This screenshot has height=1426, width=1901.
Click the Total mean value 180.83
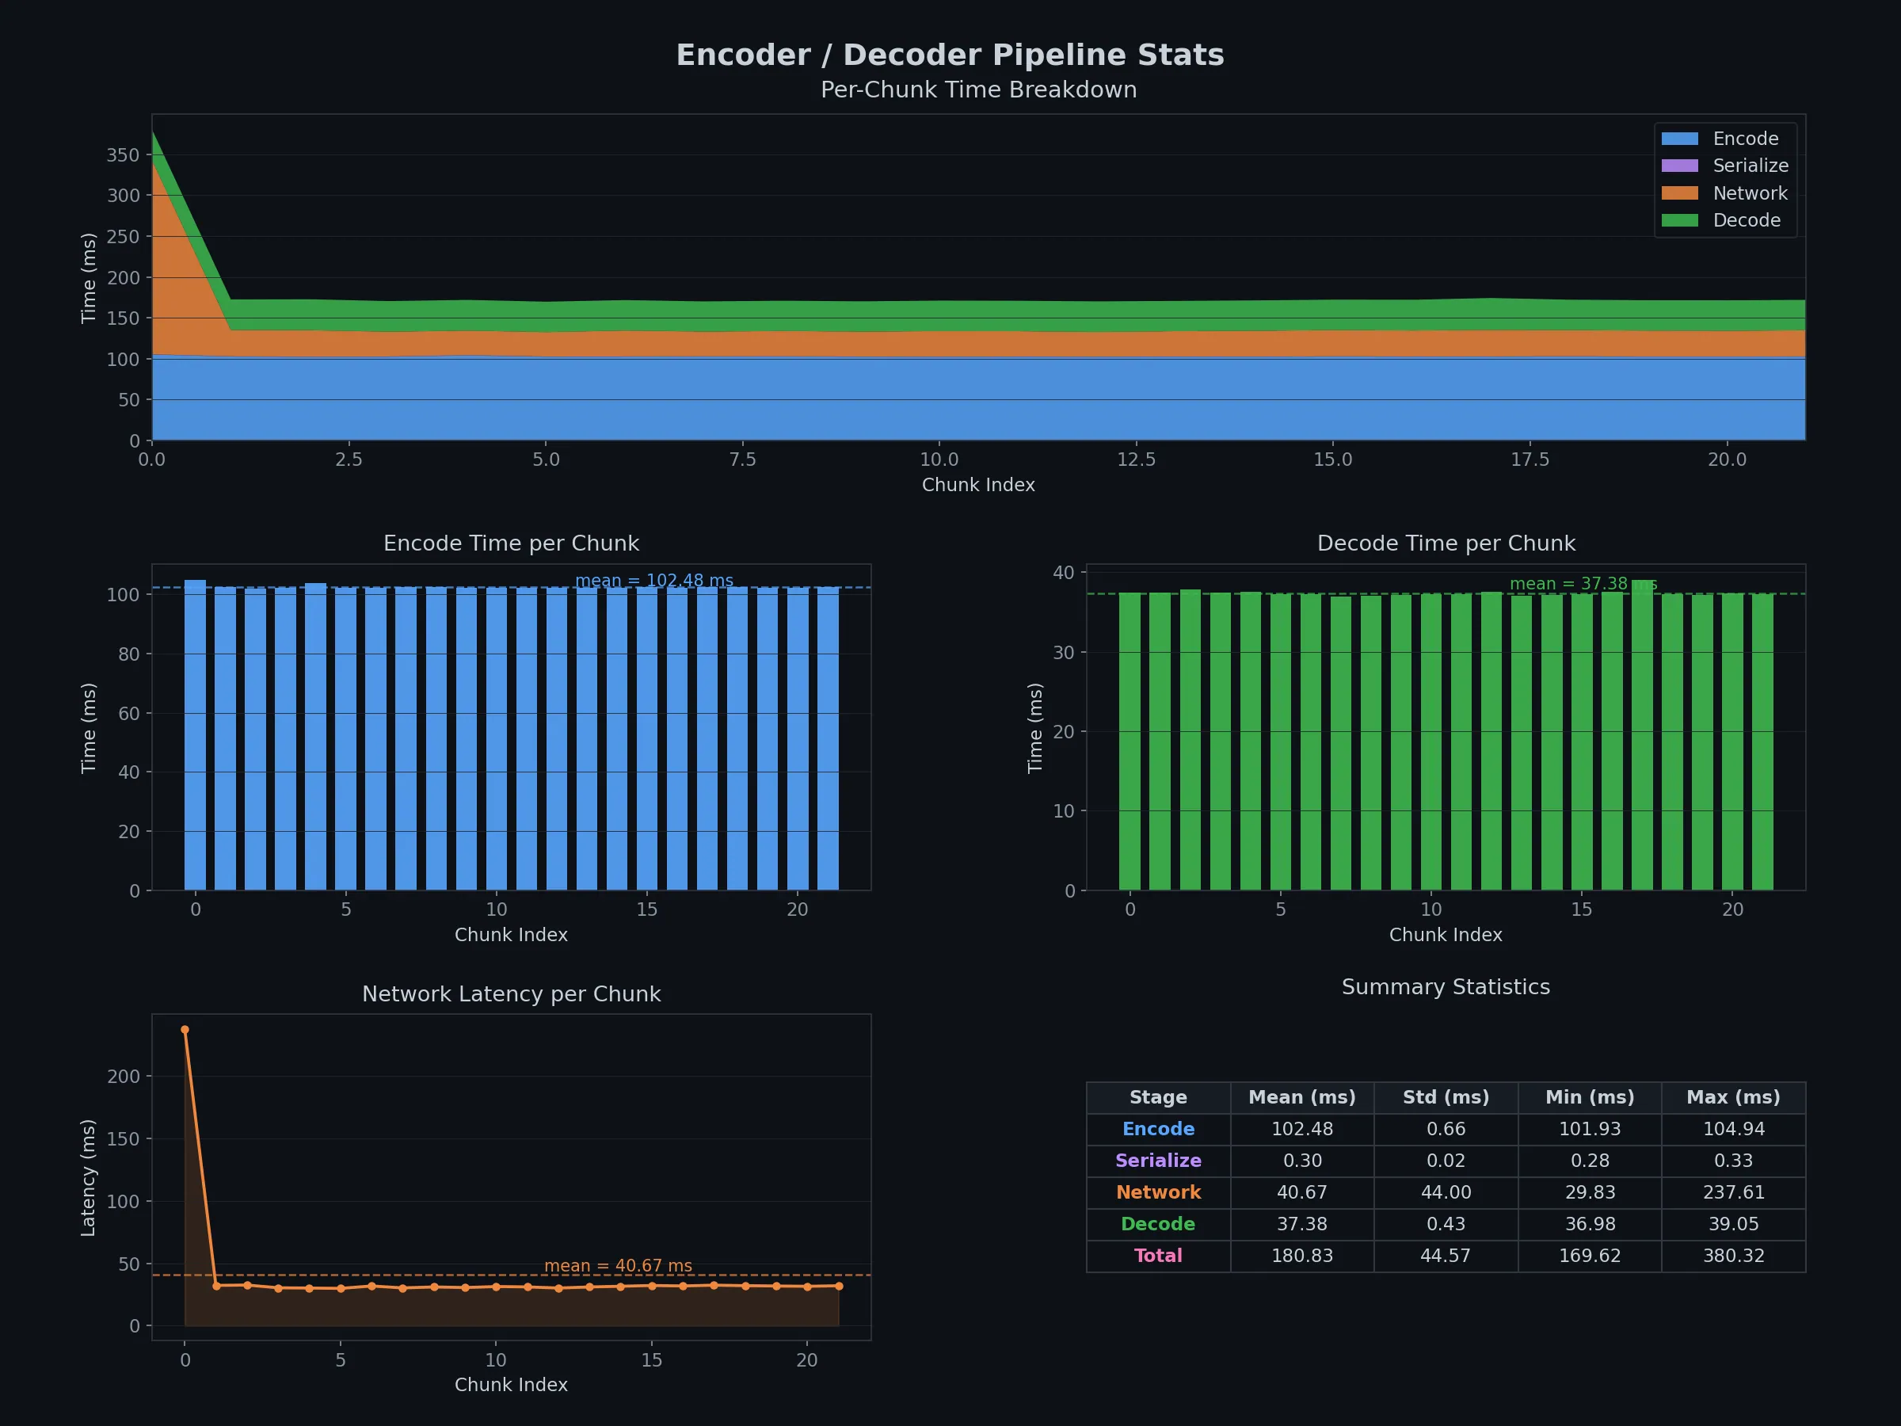pos(1302,1256)
